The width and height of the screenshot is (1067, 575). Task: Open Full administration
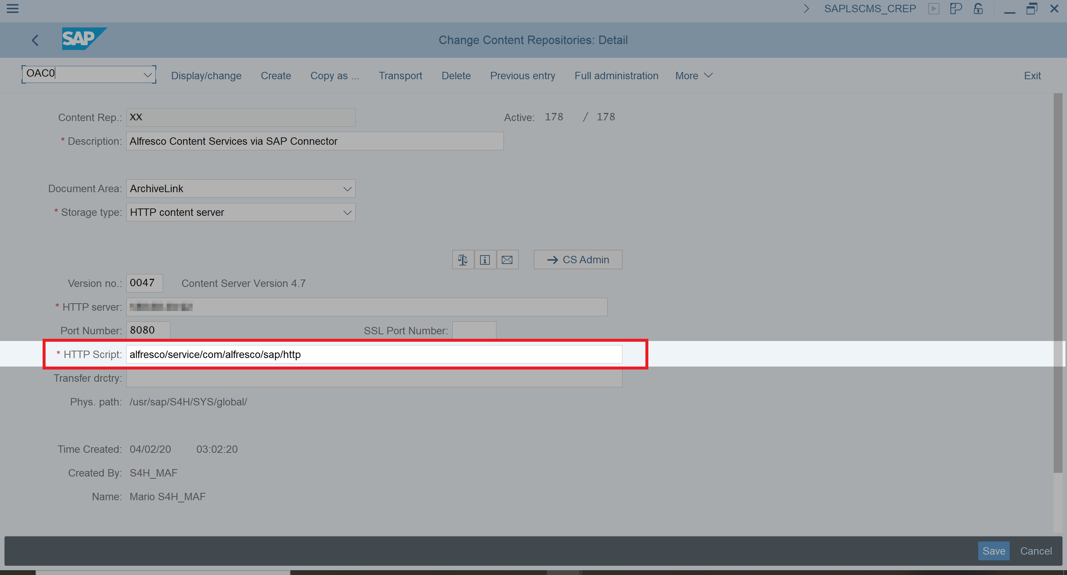point(616,75)
